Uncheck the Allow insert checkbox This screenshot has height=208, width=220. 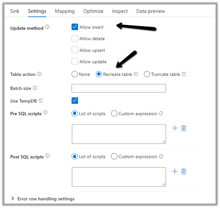click(75, 27)
